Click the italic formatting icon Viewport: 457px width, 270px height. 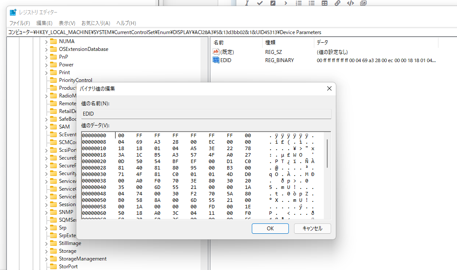point(247,3)
